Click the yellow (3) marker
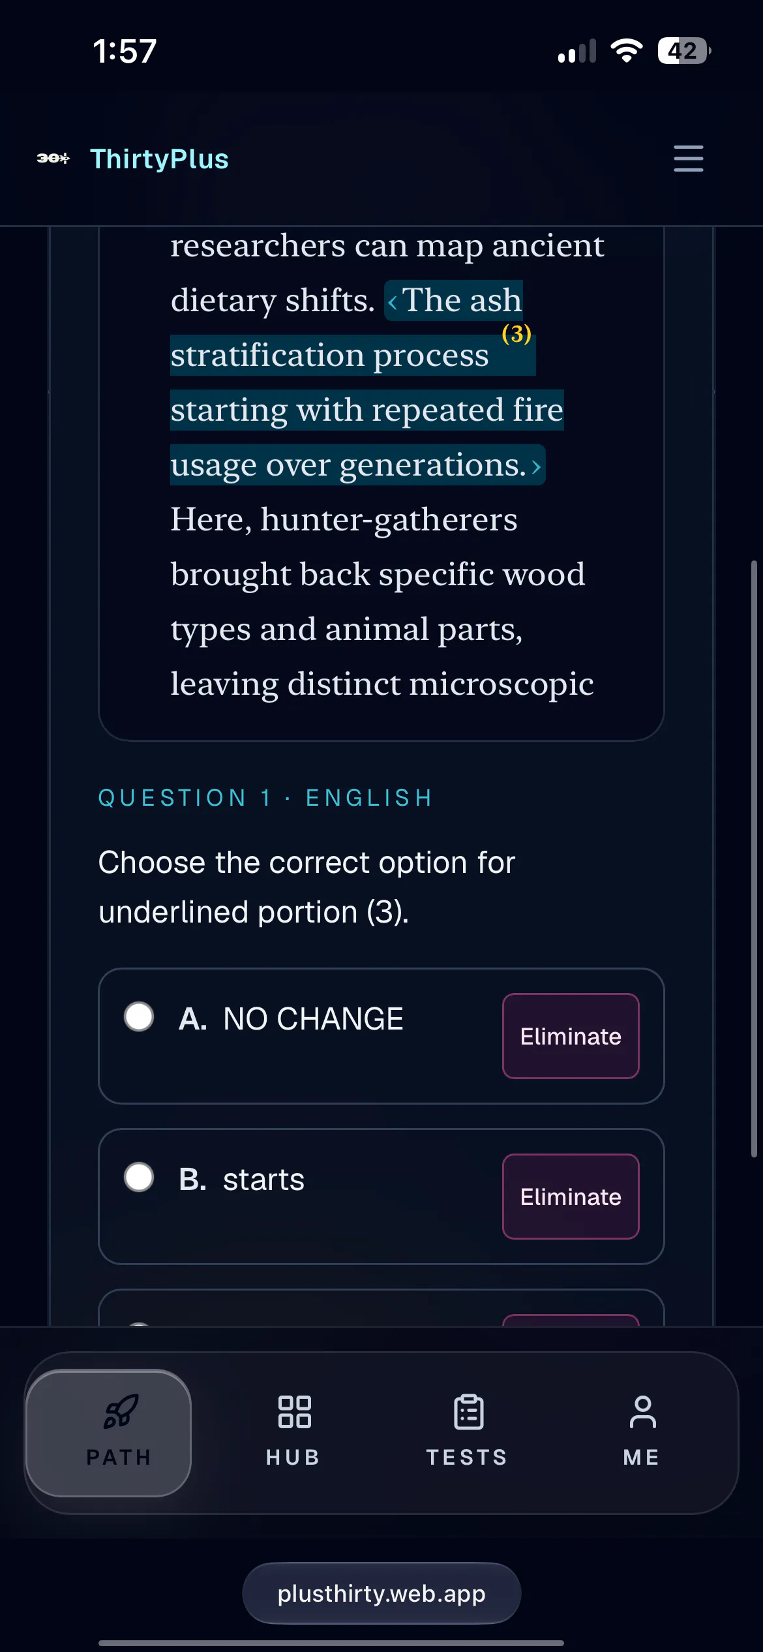Image resolution: width=763 pixels, height=1652 pixels. [x=516, y=334]
